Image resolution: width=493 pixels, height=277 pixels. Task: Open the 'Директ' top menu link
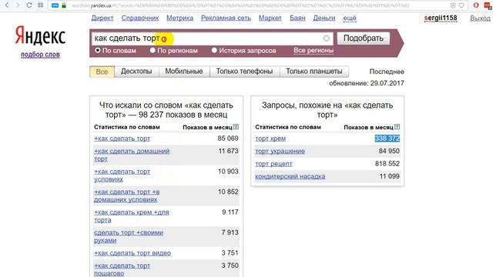pos(102,18)
